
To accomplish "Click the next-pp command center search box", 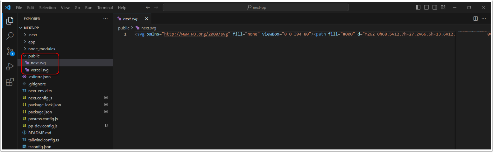I will click(256, 7).
